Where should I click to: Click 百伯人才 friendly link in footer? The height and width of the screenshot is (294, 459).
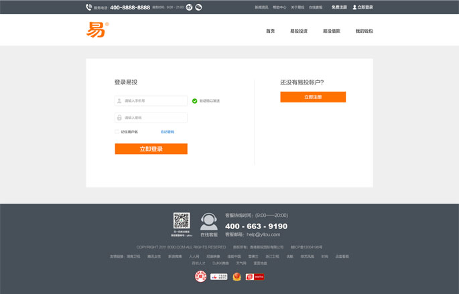(198, 263)
